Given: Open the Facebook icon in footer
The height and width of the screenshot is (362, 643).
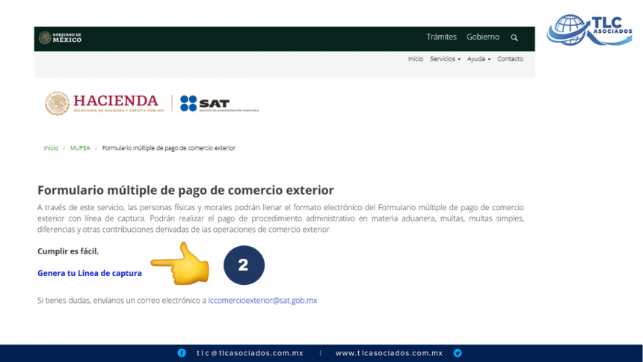Looking at the screenshot, I should click(x=182, y=353).
